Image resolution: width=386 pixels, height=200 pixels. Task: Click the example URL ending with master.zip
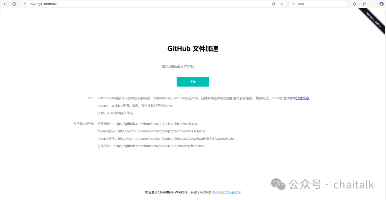[155, 124]
